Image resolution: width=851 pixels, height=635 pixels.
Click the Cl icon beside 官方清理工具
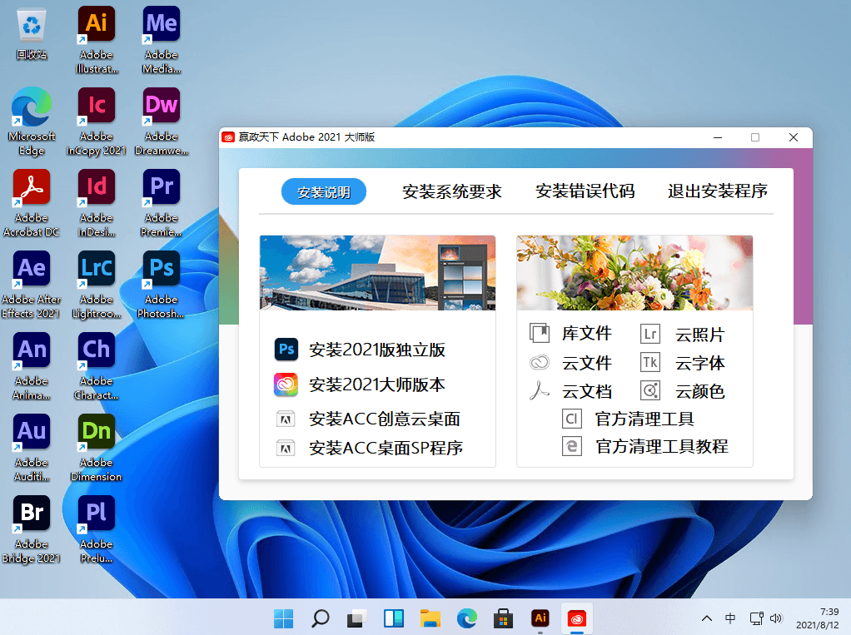click(571, 419)
